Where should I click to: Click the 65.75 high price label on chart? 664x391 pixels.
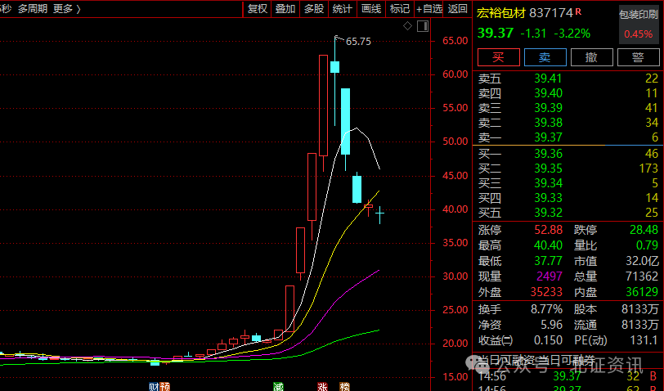pos(358,42)
